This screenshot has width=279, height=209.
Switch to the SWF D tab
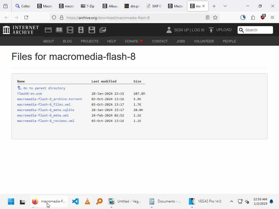pos(154,6)
